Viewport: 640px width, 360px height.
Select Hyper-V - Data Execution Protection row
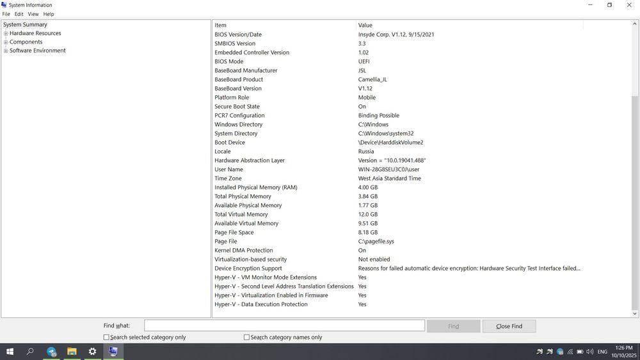(398, 304)
